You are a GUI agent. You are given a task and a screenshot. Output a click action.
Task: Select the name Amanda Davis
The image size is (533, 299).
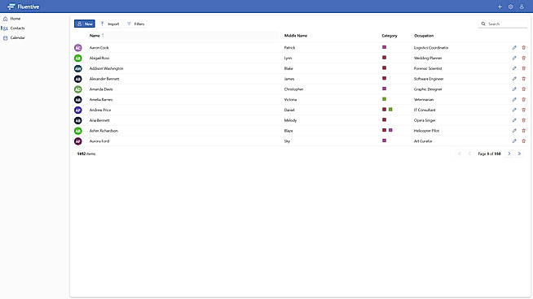coord(101,89)
